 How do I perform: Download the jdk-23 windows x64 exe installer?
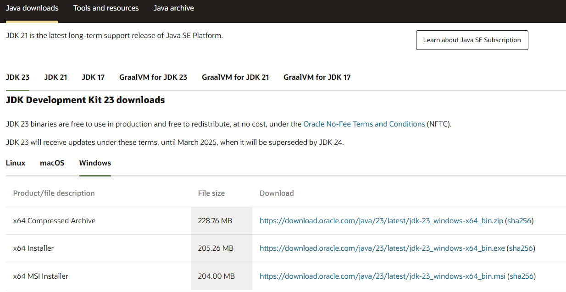tap(382, 248)
